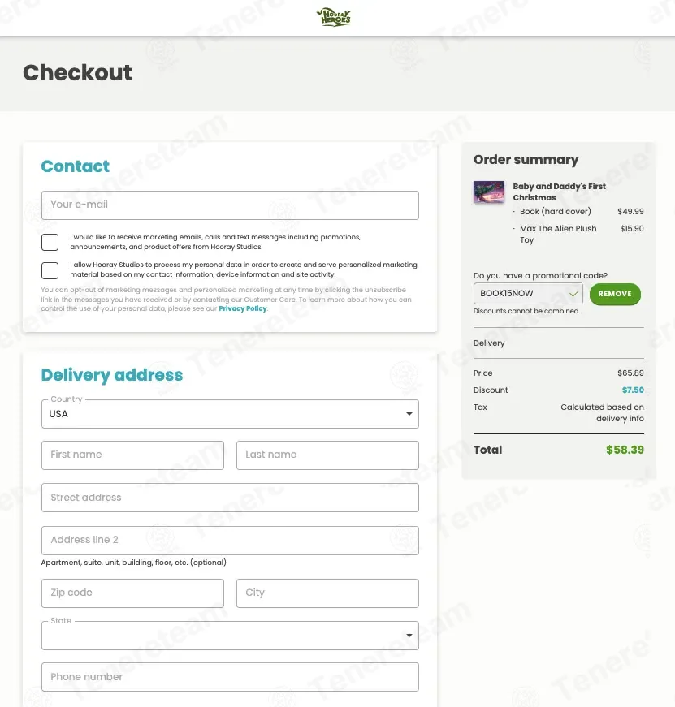Viewport: 675px width, 707px height.
Task: Click the Country dropdown arrow
Action: (x=409, y=414)
